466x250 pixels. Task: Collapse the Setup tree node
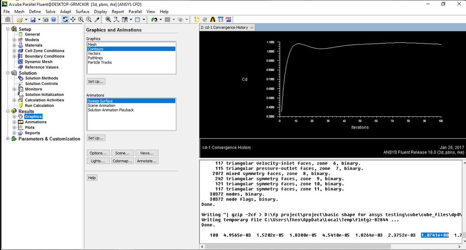click(x=8, y=29)
